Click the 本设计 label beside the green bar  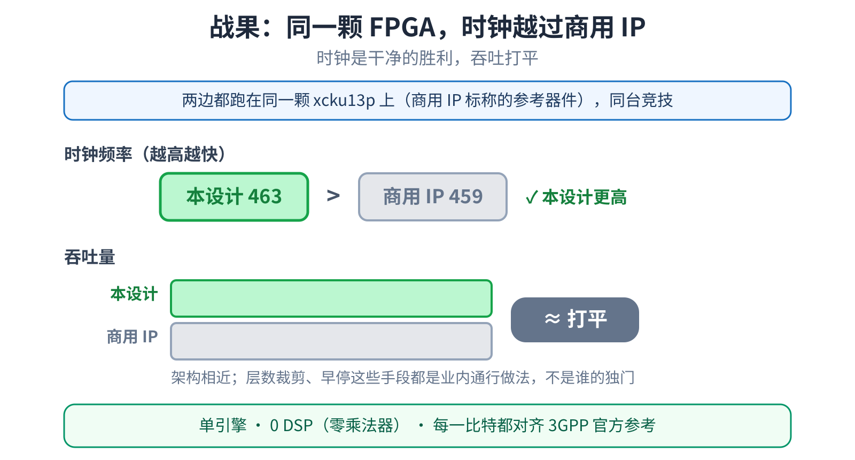(x=134, y=294)
